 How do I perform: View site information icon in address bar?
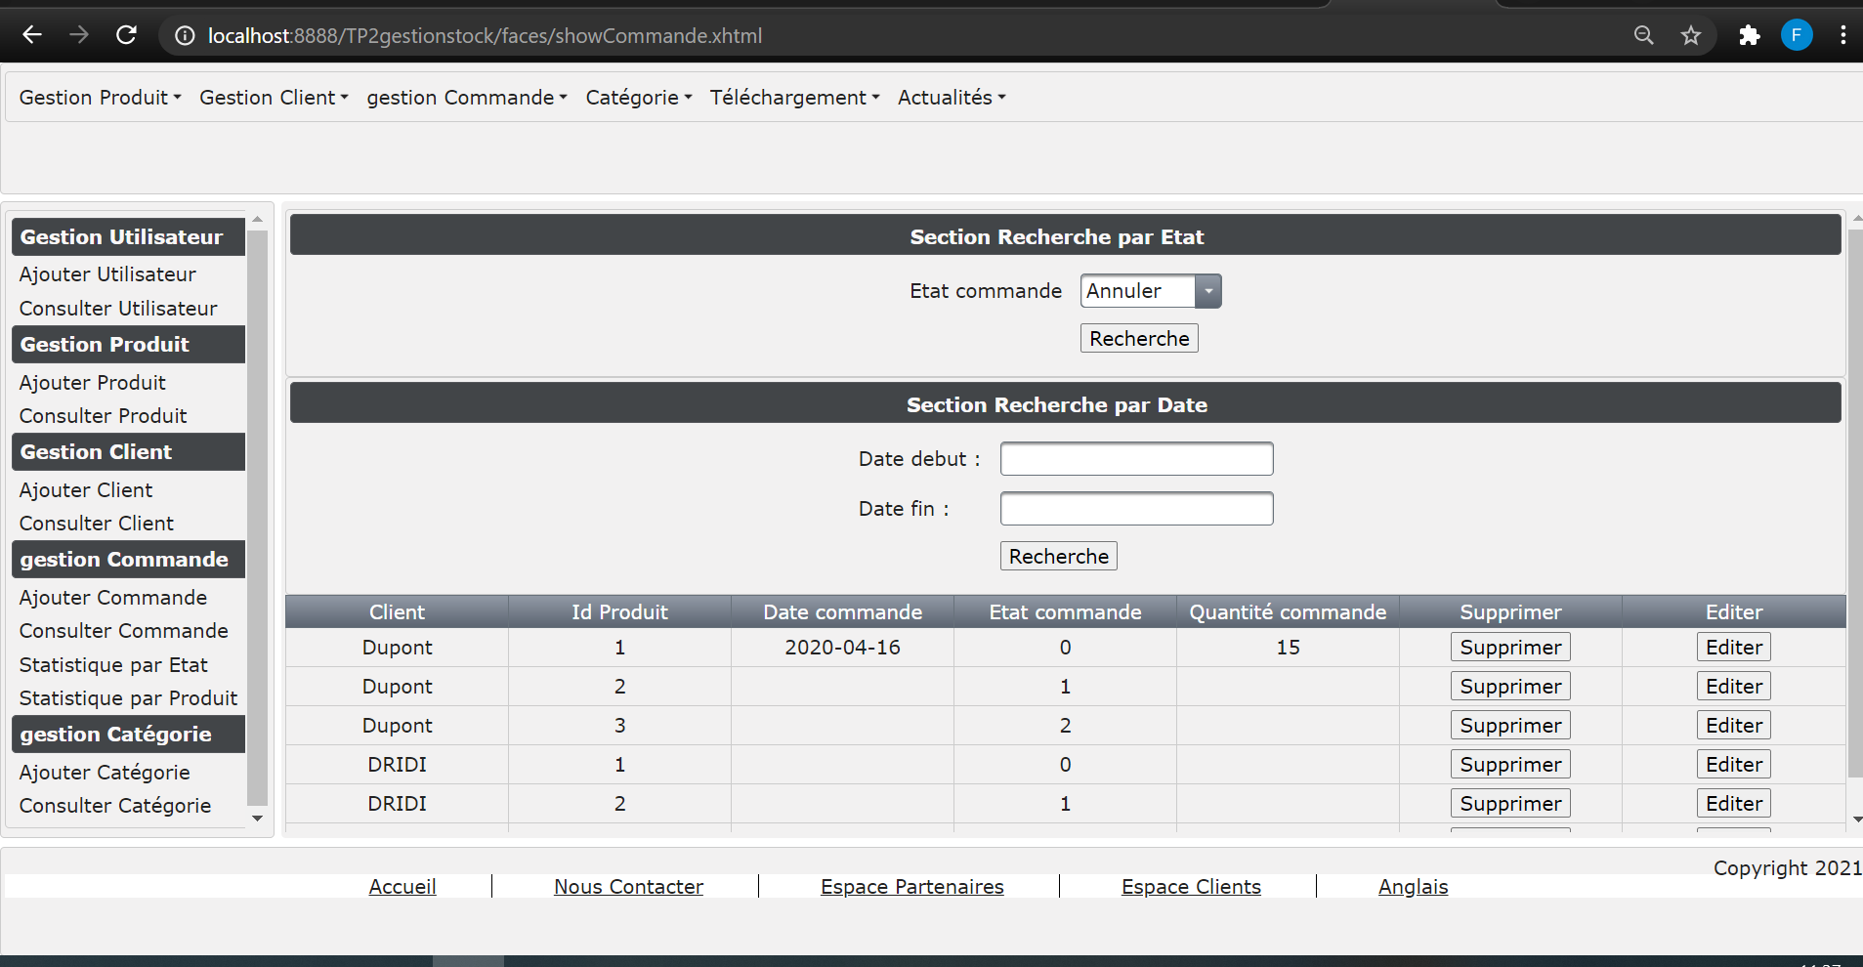coord(185,36)
